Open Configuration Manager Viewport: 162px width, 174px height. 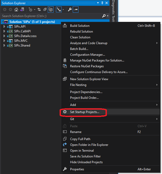pyautogui.click(x=111, y=55)
